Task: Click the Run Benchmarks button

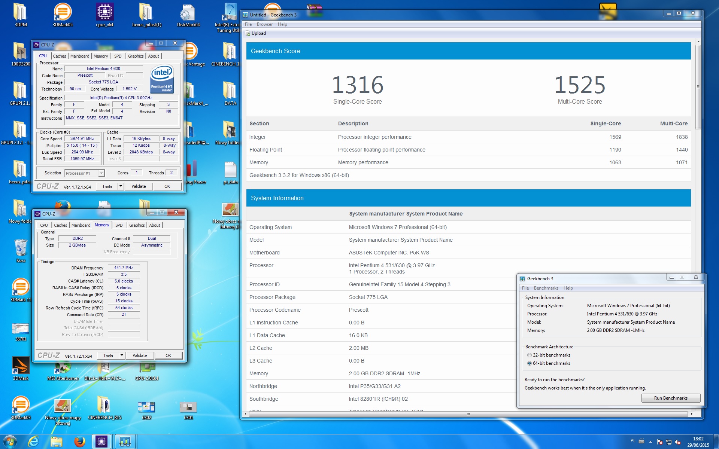Action: click(x=671, y=398)
